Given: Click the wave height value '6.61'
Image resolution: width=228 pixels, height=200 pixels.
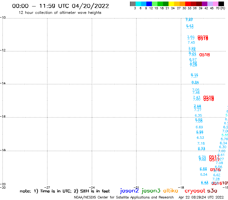Looking at the screenshot, I should (x=221, y=155).
